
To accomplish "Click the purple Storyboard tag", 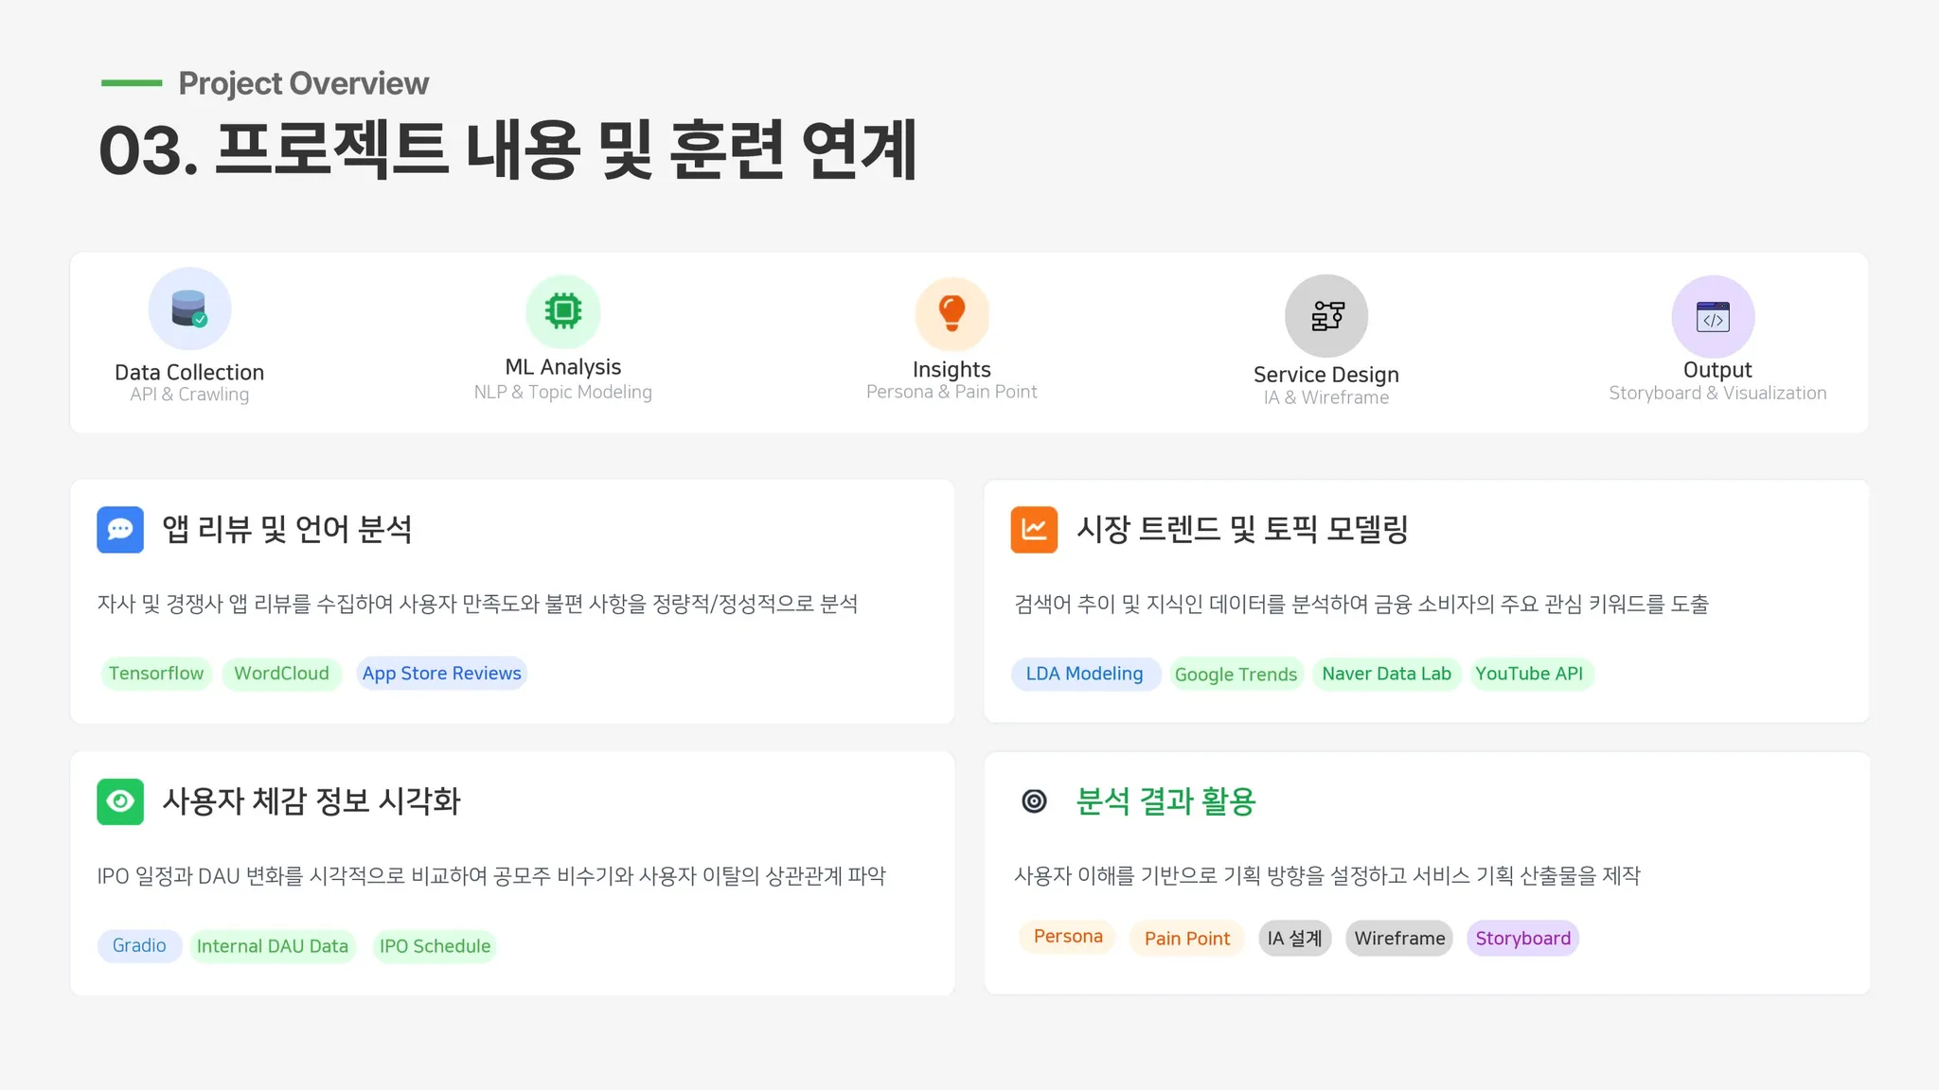I will [x=1522, y=939].
